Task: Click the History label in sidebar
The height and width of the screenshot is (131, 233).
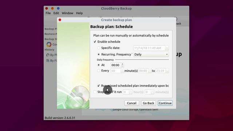Action: pos(50,49)
